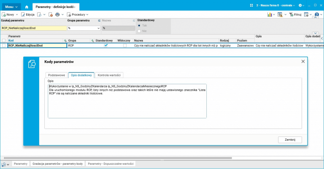This screenshot has height=169, width=324.
Task: Open the bar chart analysis icon
Action: pyautogui.click(x=270, y=15)
